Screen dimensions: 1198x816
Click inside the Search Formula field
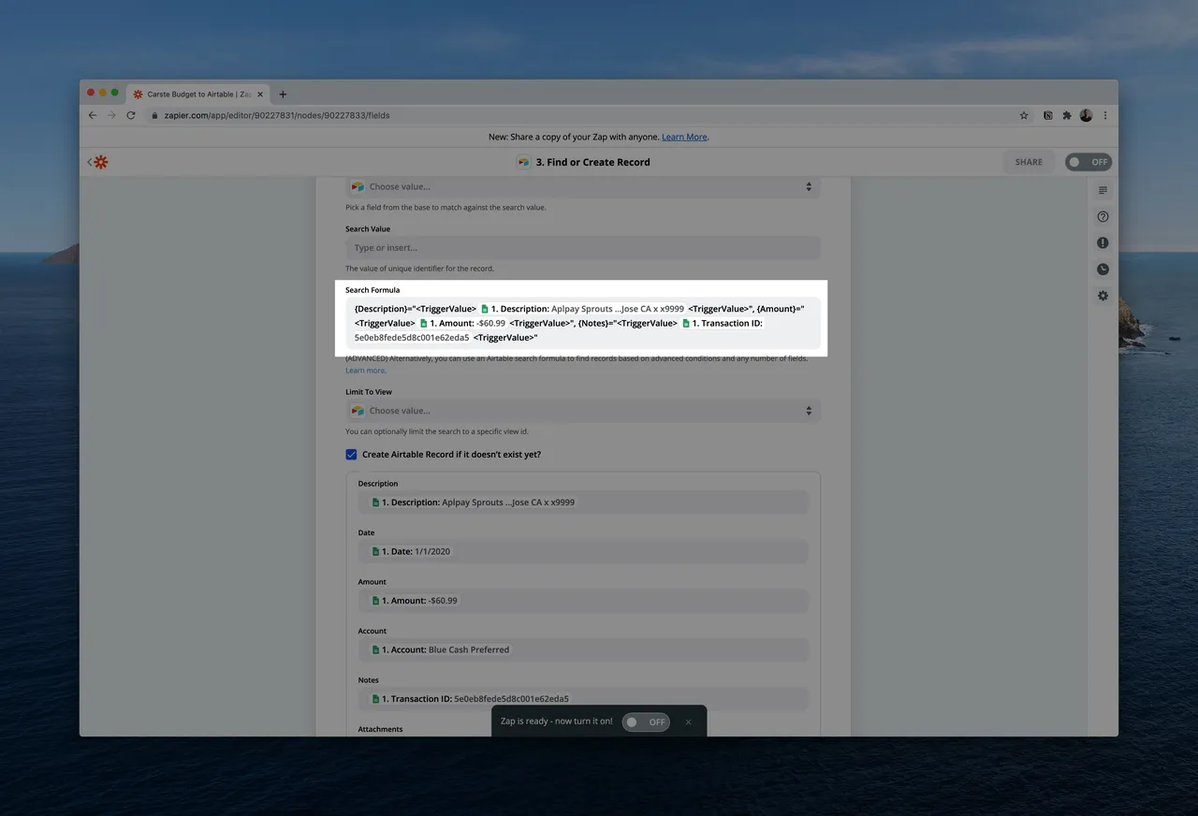pyautogui.click(x=583, y=323)
